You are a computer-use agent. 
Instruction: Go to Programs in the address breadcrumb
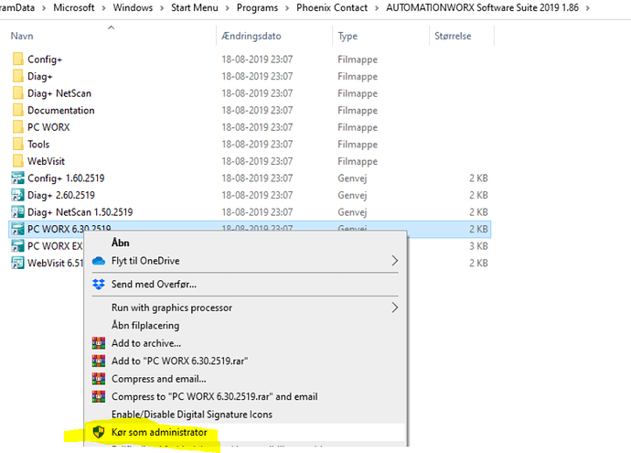click(x=257, y=7)
